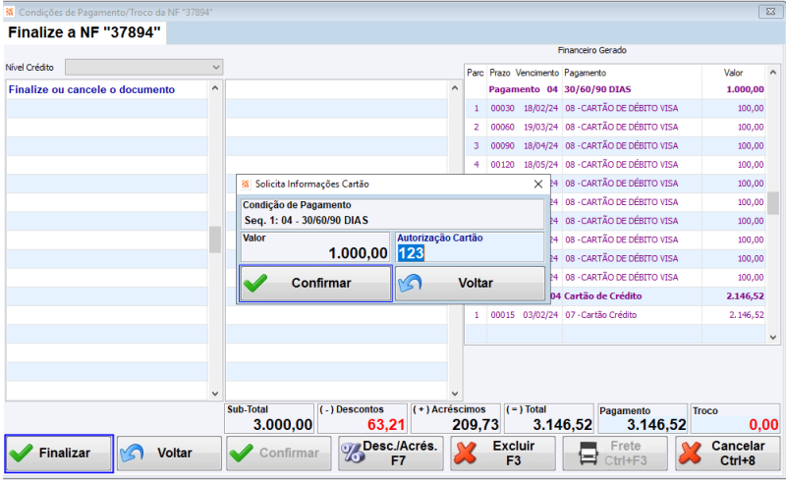786x480 pixels.
Task: Click the left list's scrollbar thumb
Action: coord(215,240)
